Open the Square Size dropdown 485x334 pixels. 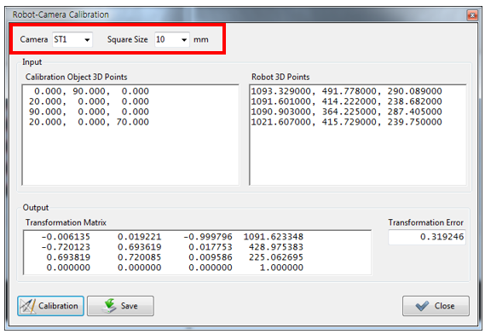click(x=172, y=39)
